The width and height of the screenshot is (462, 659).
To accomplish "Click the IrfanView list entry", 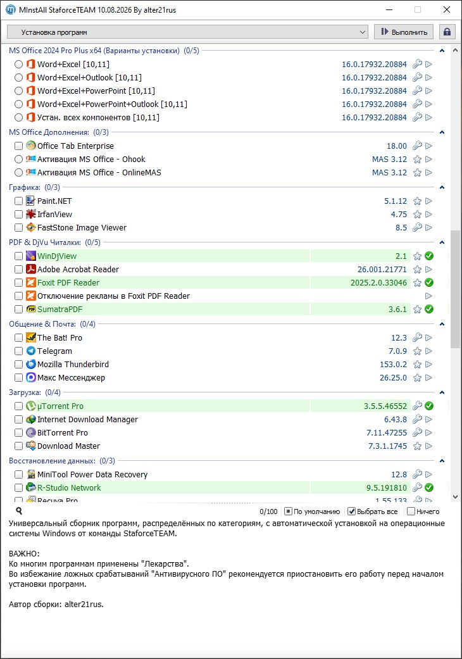I will coord(54,215).
